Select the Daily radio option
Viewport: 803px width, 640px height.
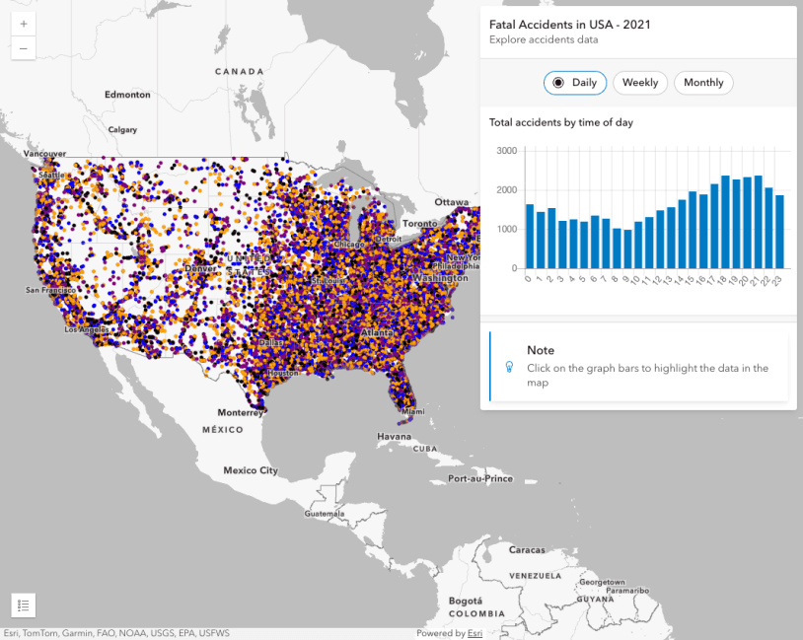[574, 83]
